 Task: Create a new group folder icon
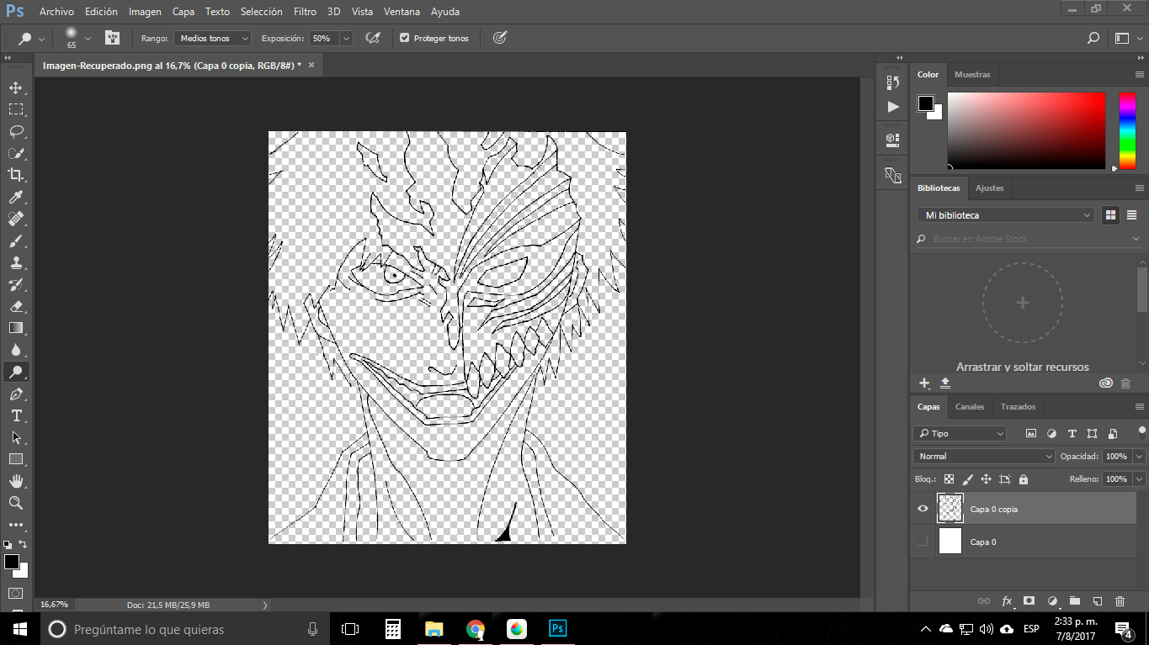[x=1074, y=601]
